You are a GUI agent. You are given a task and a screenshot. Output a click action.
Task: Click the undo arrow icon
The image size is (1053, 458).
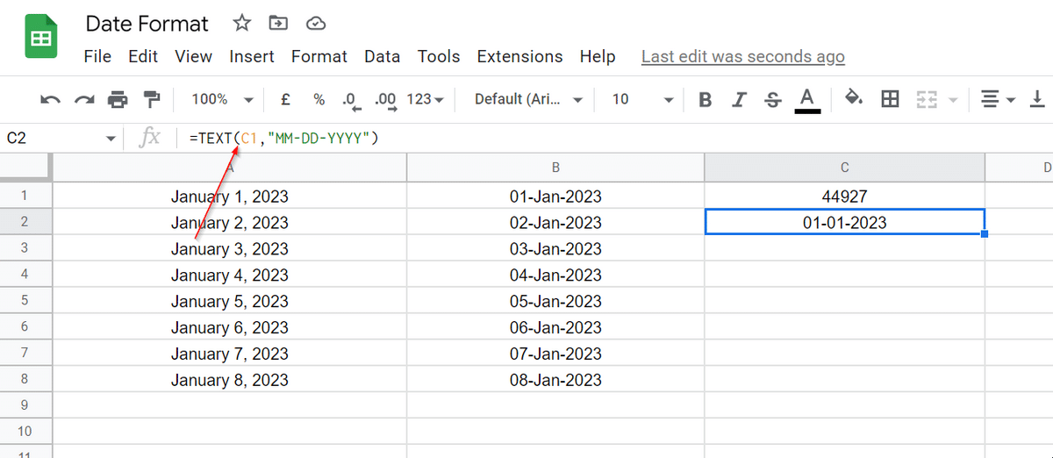click(51, 99)
